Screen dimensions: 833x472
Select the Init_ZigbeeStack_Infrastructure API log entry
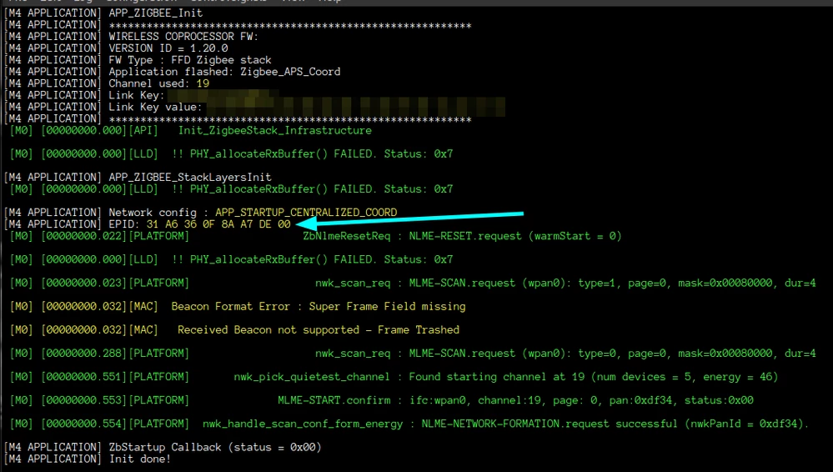click(x=191, y=131)
